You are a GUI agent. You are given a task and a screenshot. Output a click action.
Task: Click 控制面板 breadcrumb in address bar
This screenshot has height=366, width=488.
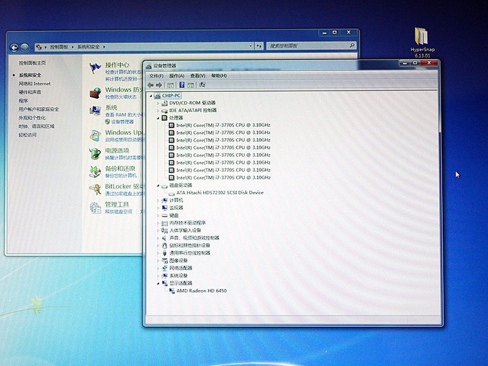59,47
